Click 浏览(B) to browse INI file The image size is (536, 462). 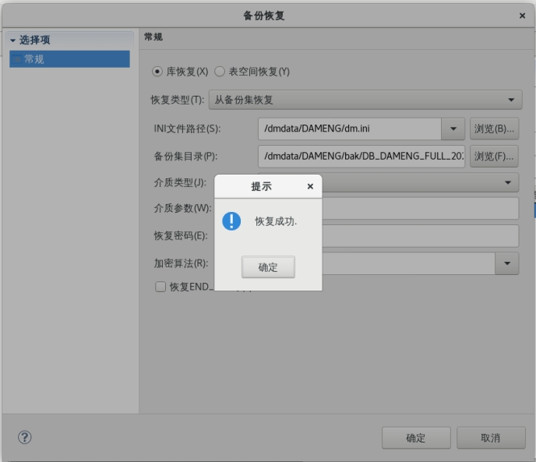[494, 129]
